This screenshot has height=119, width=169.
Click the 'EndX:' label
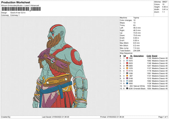(122, 38)
